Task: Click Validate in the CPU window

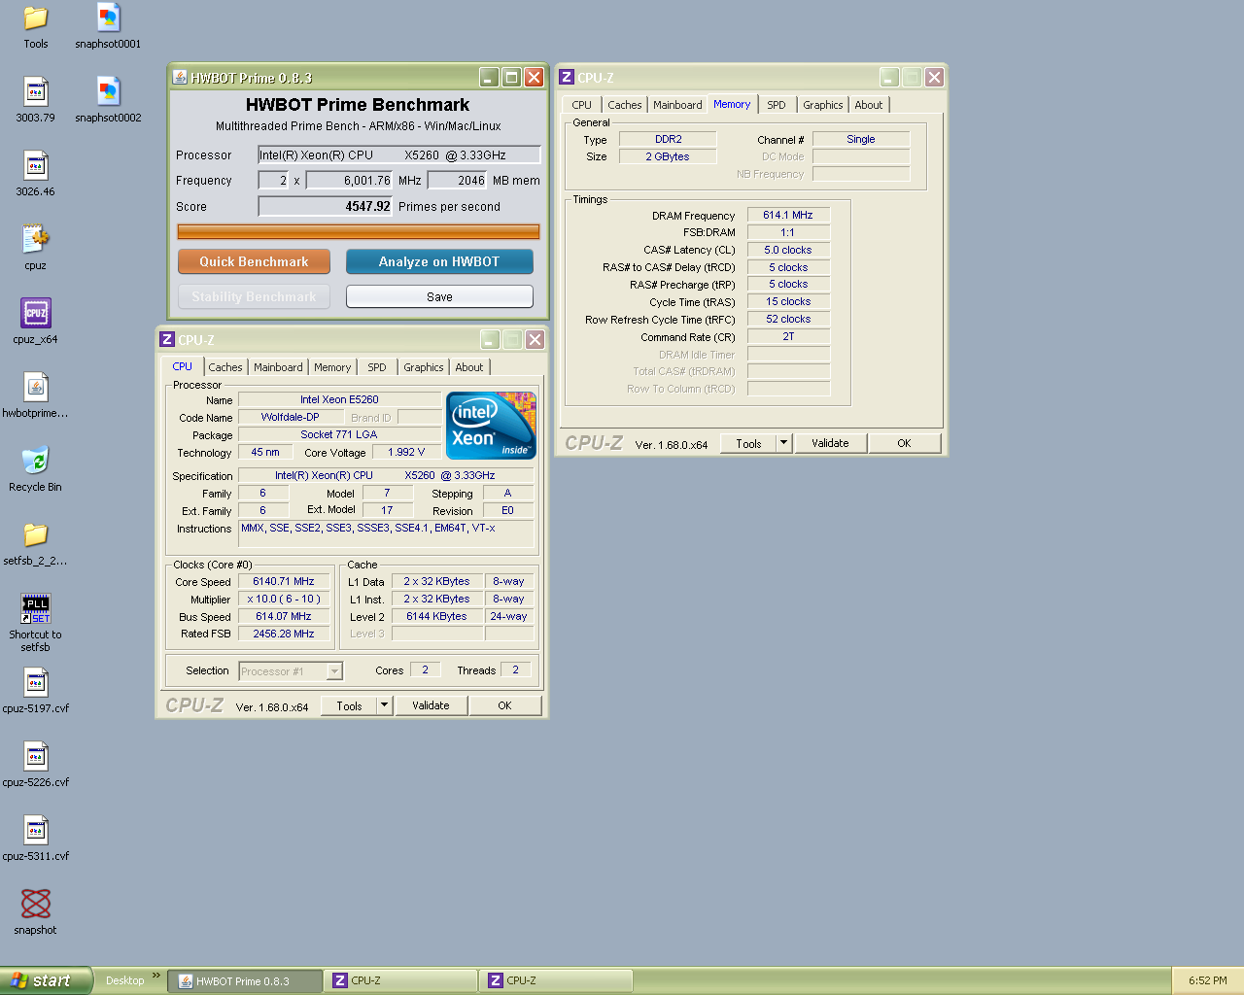Action: point(431,705)
